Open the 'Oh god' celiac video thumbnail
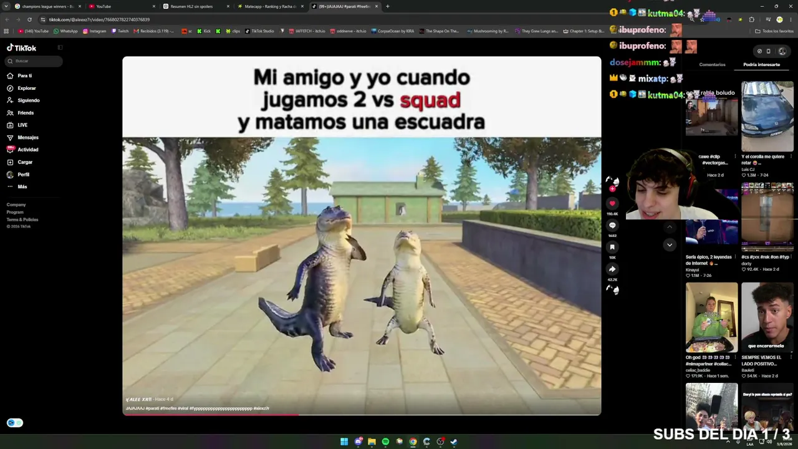The image size is (798, 449). (712, 317)
